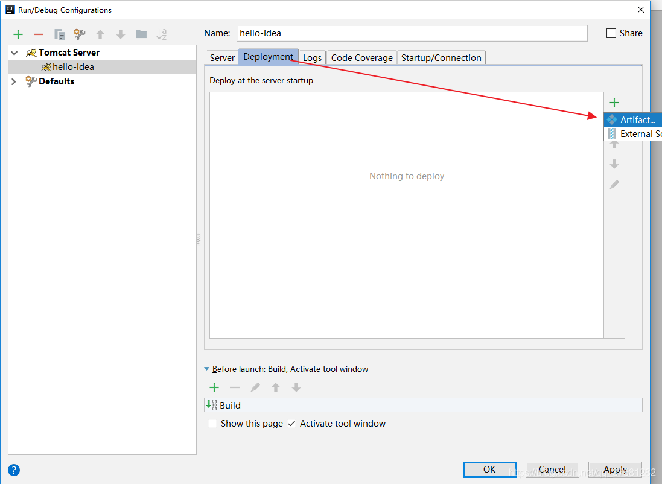This screenshot has width=662, height=484.
Task: Choose External Source popup entry
Action: [x=633, y=134]
